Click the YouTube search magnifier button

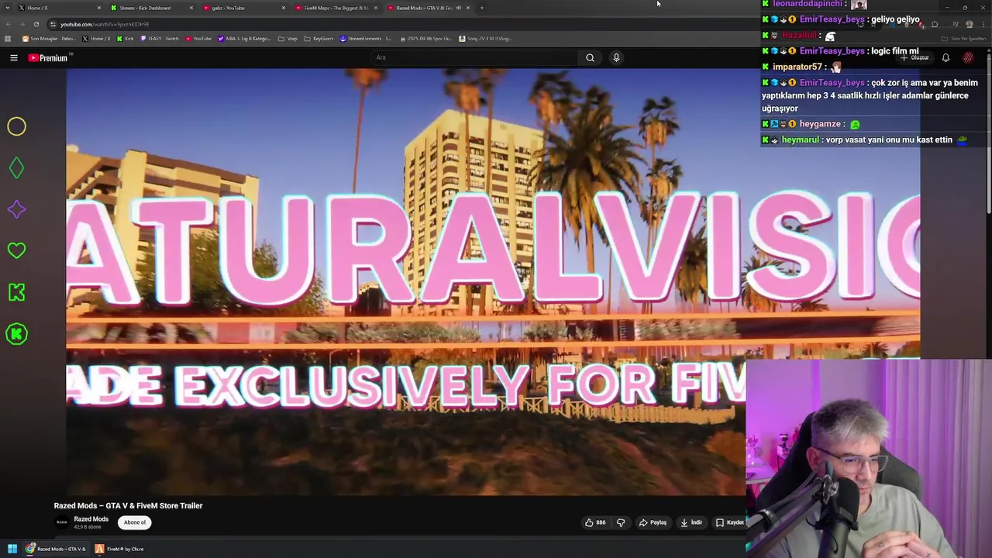(x=590, y=57)
